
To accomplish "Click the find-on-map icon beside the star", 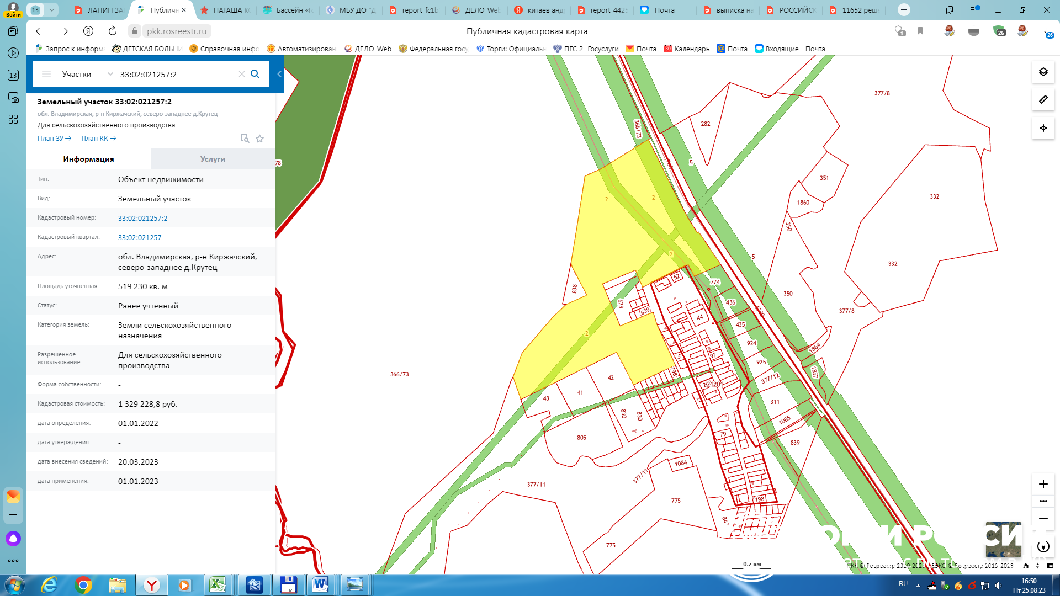I will pos(245,139).
